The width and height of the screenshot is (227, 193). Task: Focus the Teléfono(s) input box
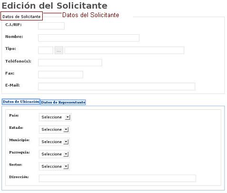(70, 63)
